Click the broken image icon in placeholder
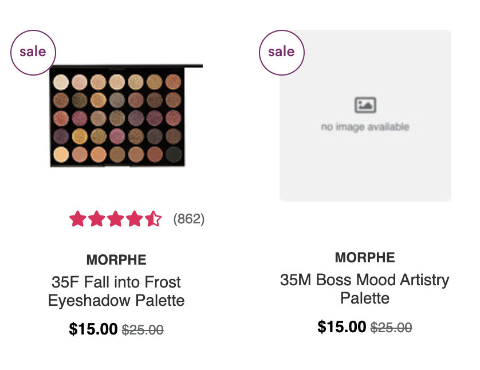 point(365,105)
